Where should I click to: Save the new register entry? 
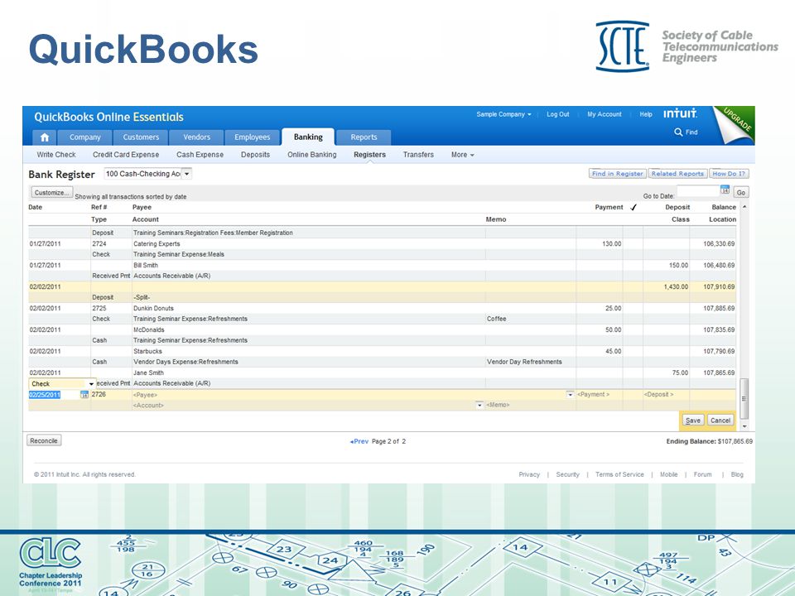[x=692, y=421]
